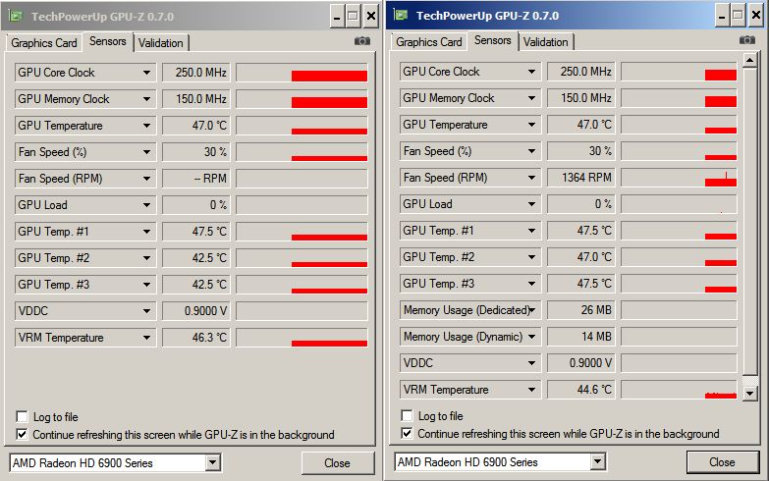The image size is (769, 481).
Task: Open GPU Temp. #2 dropdown in right window
Action: pyautogui.click(x=531, y=257)
